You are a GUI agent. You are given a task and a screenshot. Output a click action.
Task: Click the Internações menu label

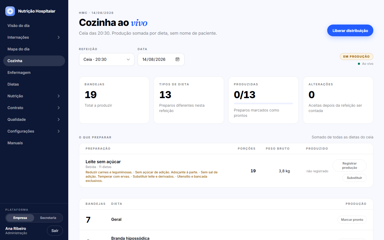pyautogui.click(x=18, y=37)
